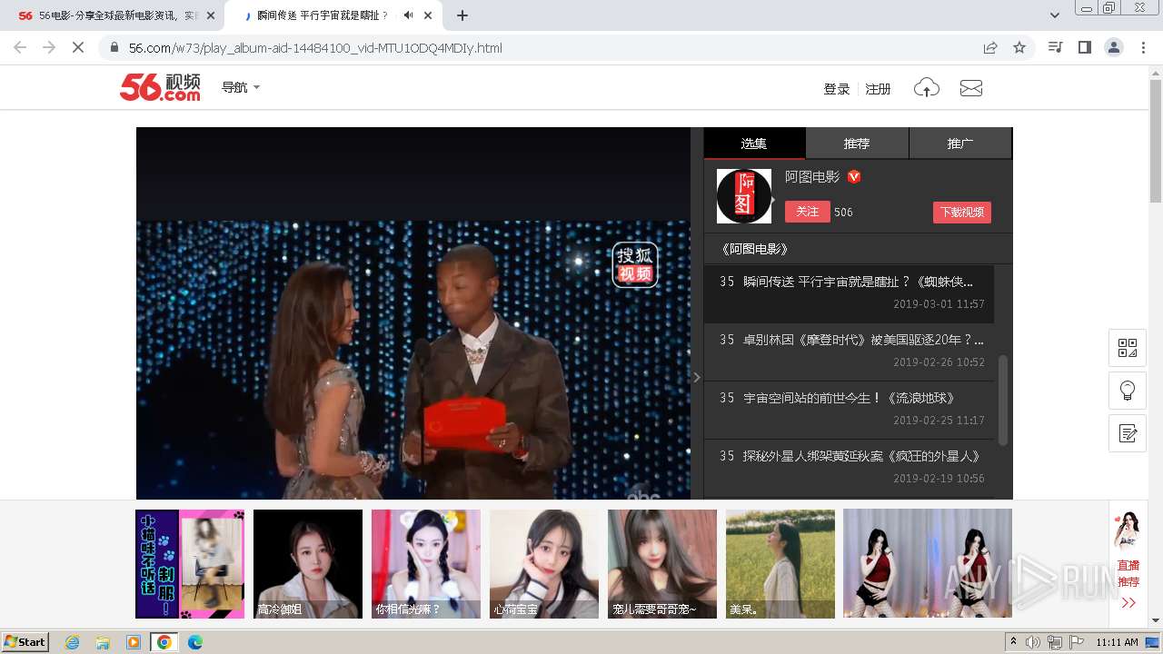The image size is (1163, 654).
Task: Open the 心荷宝宝 thumbnail
Action: 544,564
